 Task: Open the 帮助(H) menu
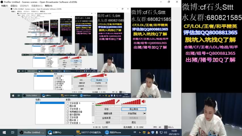click(49, 6)
